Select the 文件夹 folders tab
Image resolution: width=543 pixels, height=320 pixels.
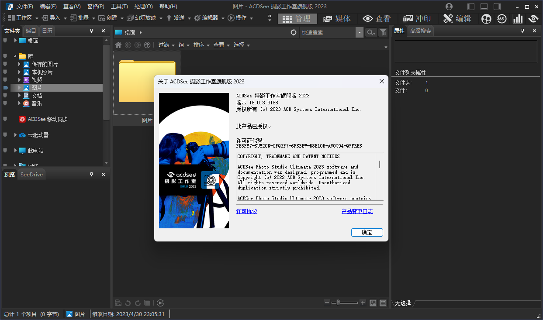12,31
